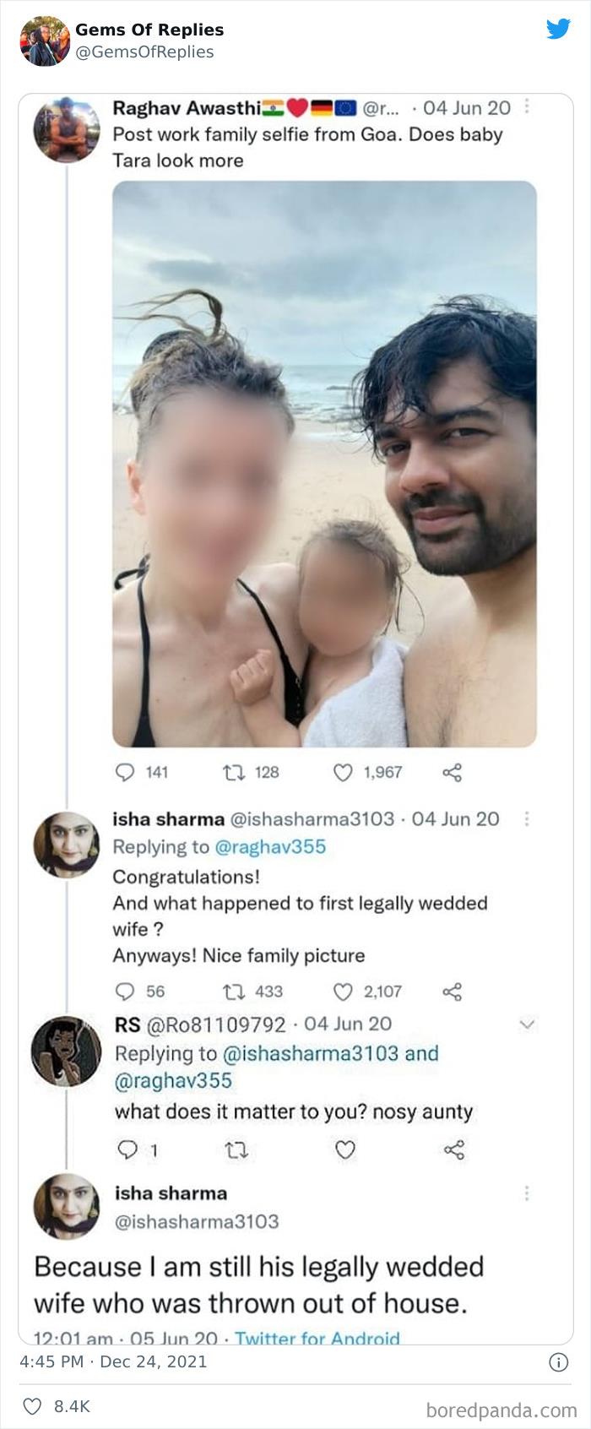Expand the chevron on RS's tweet
591x1429 pixels.
point(529,1021)
